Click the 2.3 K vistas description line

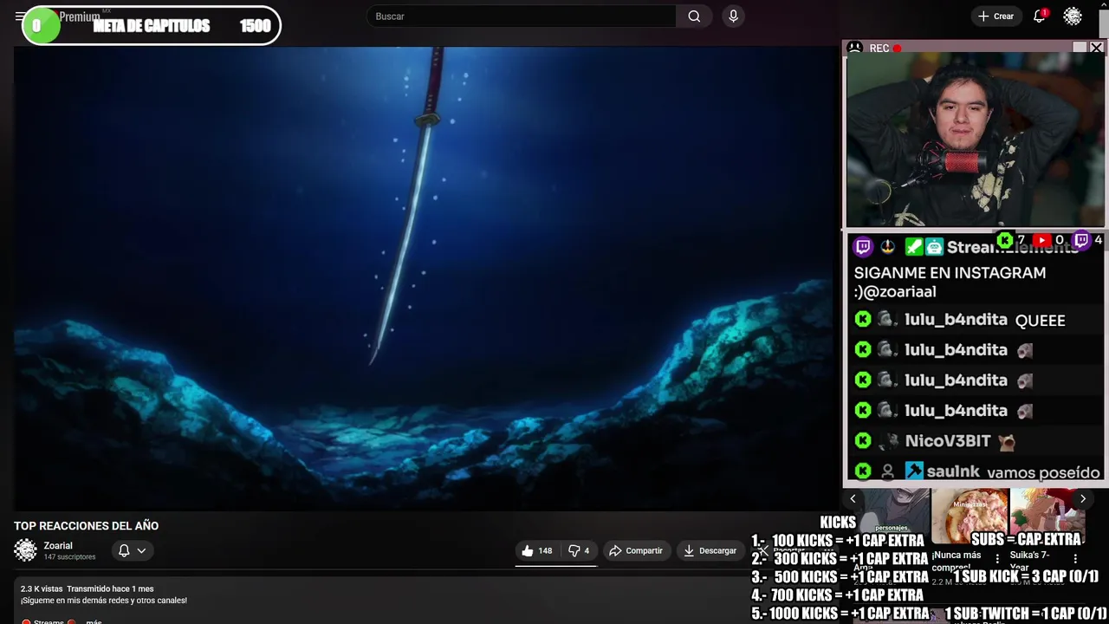pos(87,589)
